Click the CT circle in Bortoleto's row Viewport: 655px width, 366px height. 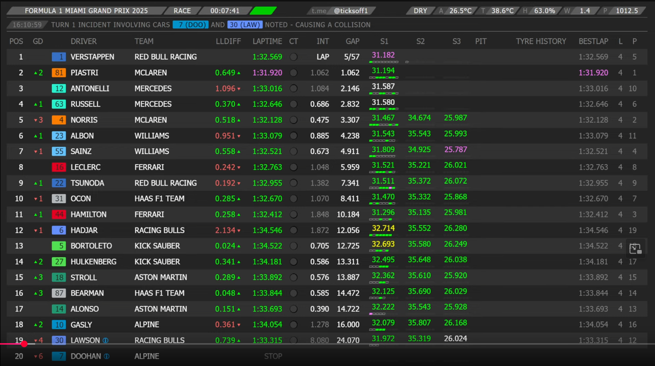[x=294, y=246]
